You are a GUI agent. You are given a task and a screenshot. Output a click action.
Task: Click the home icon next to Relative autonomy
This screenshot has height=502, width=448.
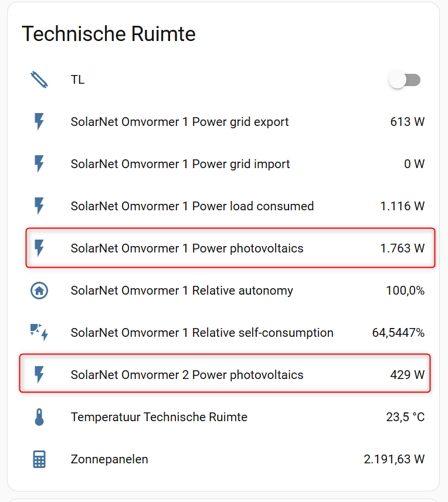click(x=39, y=291)
